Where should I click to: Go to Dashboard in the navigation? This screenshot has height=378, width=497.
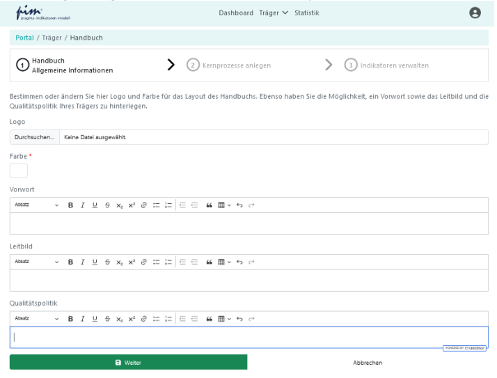pos(236,13)
